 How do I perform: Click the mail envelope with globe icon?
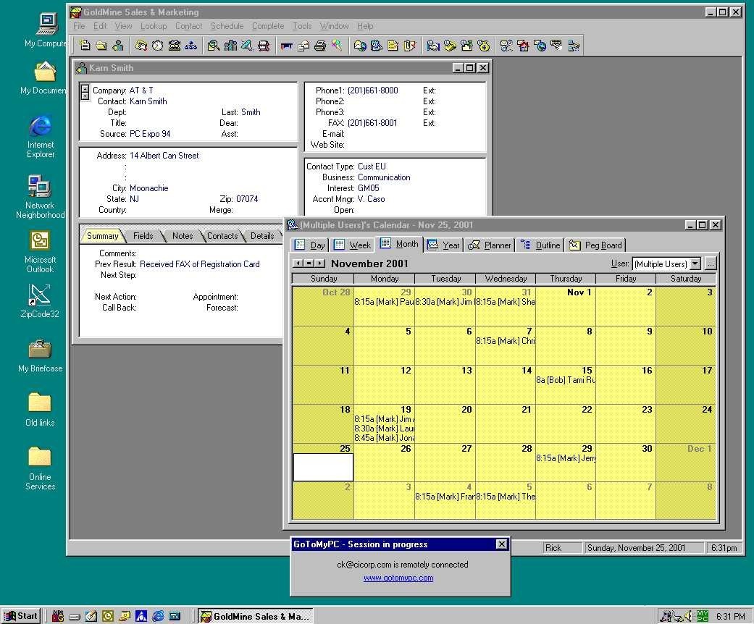point(360,46)
